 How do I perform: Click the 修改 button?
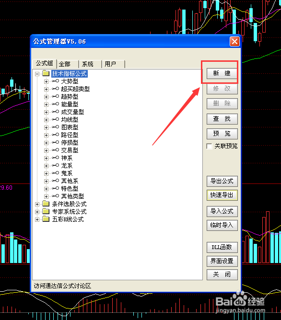tap(222, 89)
